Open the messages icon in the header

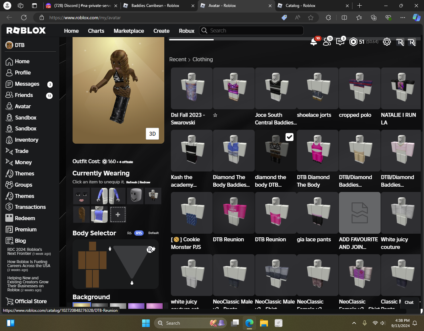(340, 42)
